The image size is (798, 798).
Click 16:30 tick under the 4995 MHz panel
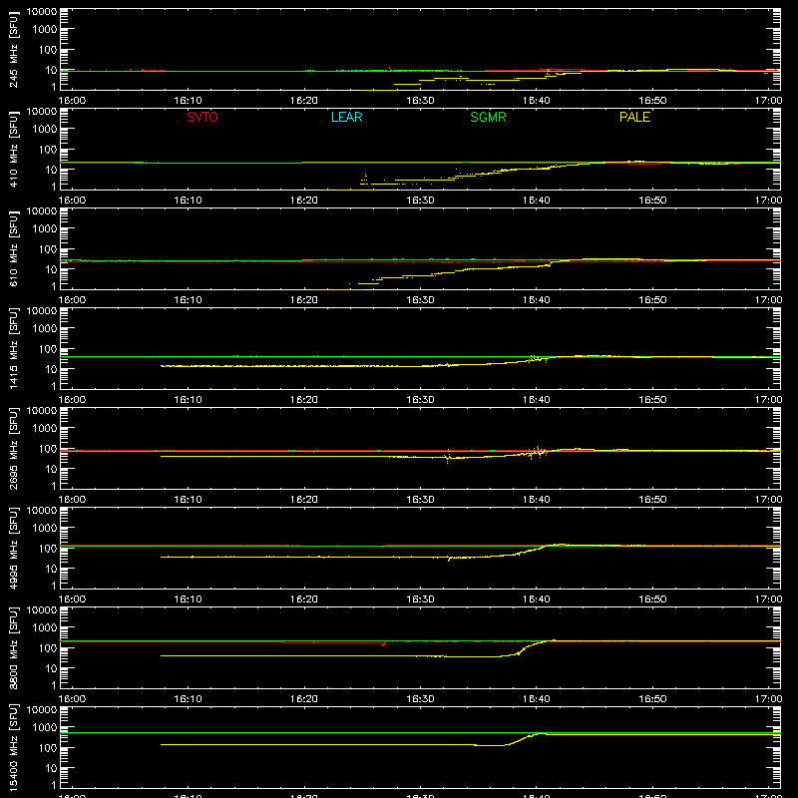click(x=420, y=599)
